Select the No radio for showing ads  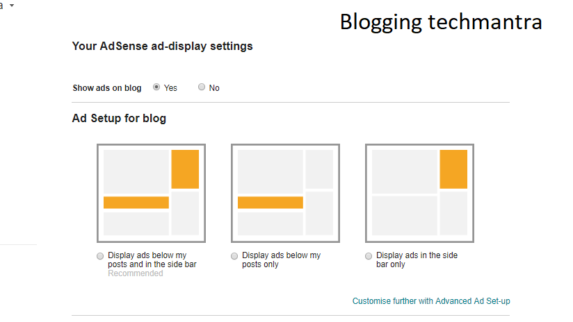[x=202, y=87]
